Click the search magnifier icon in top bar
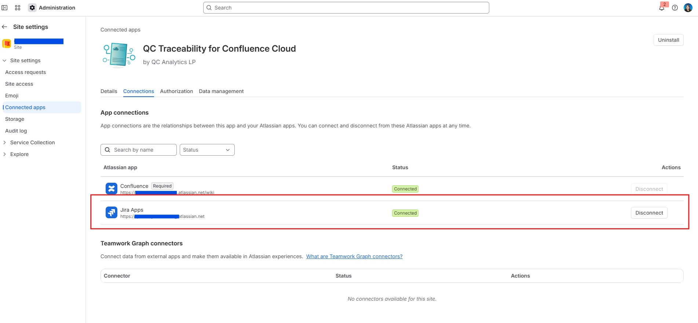Image resolution: width=698 pixels, height=323 pixels. [x=209, y=8]
